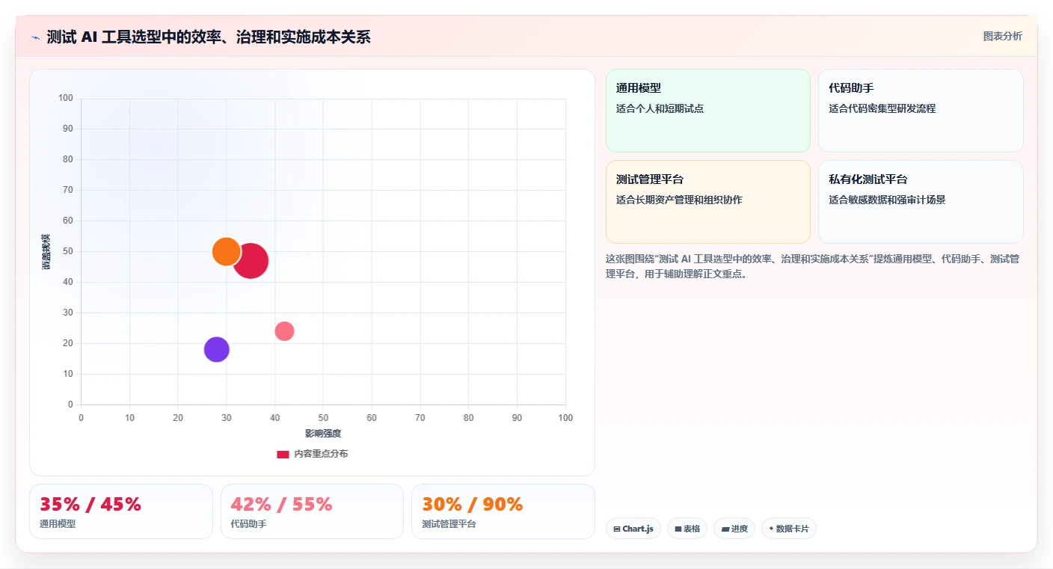Click the red legend color box

click(283, 454)
